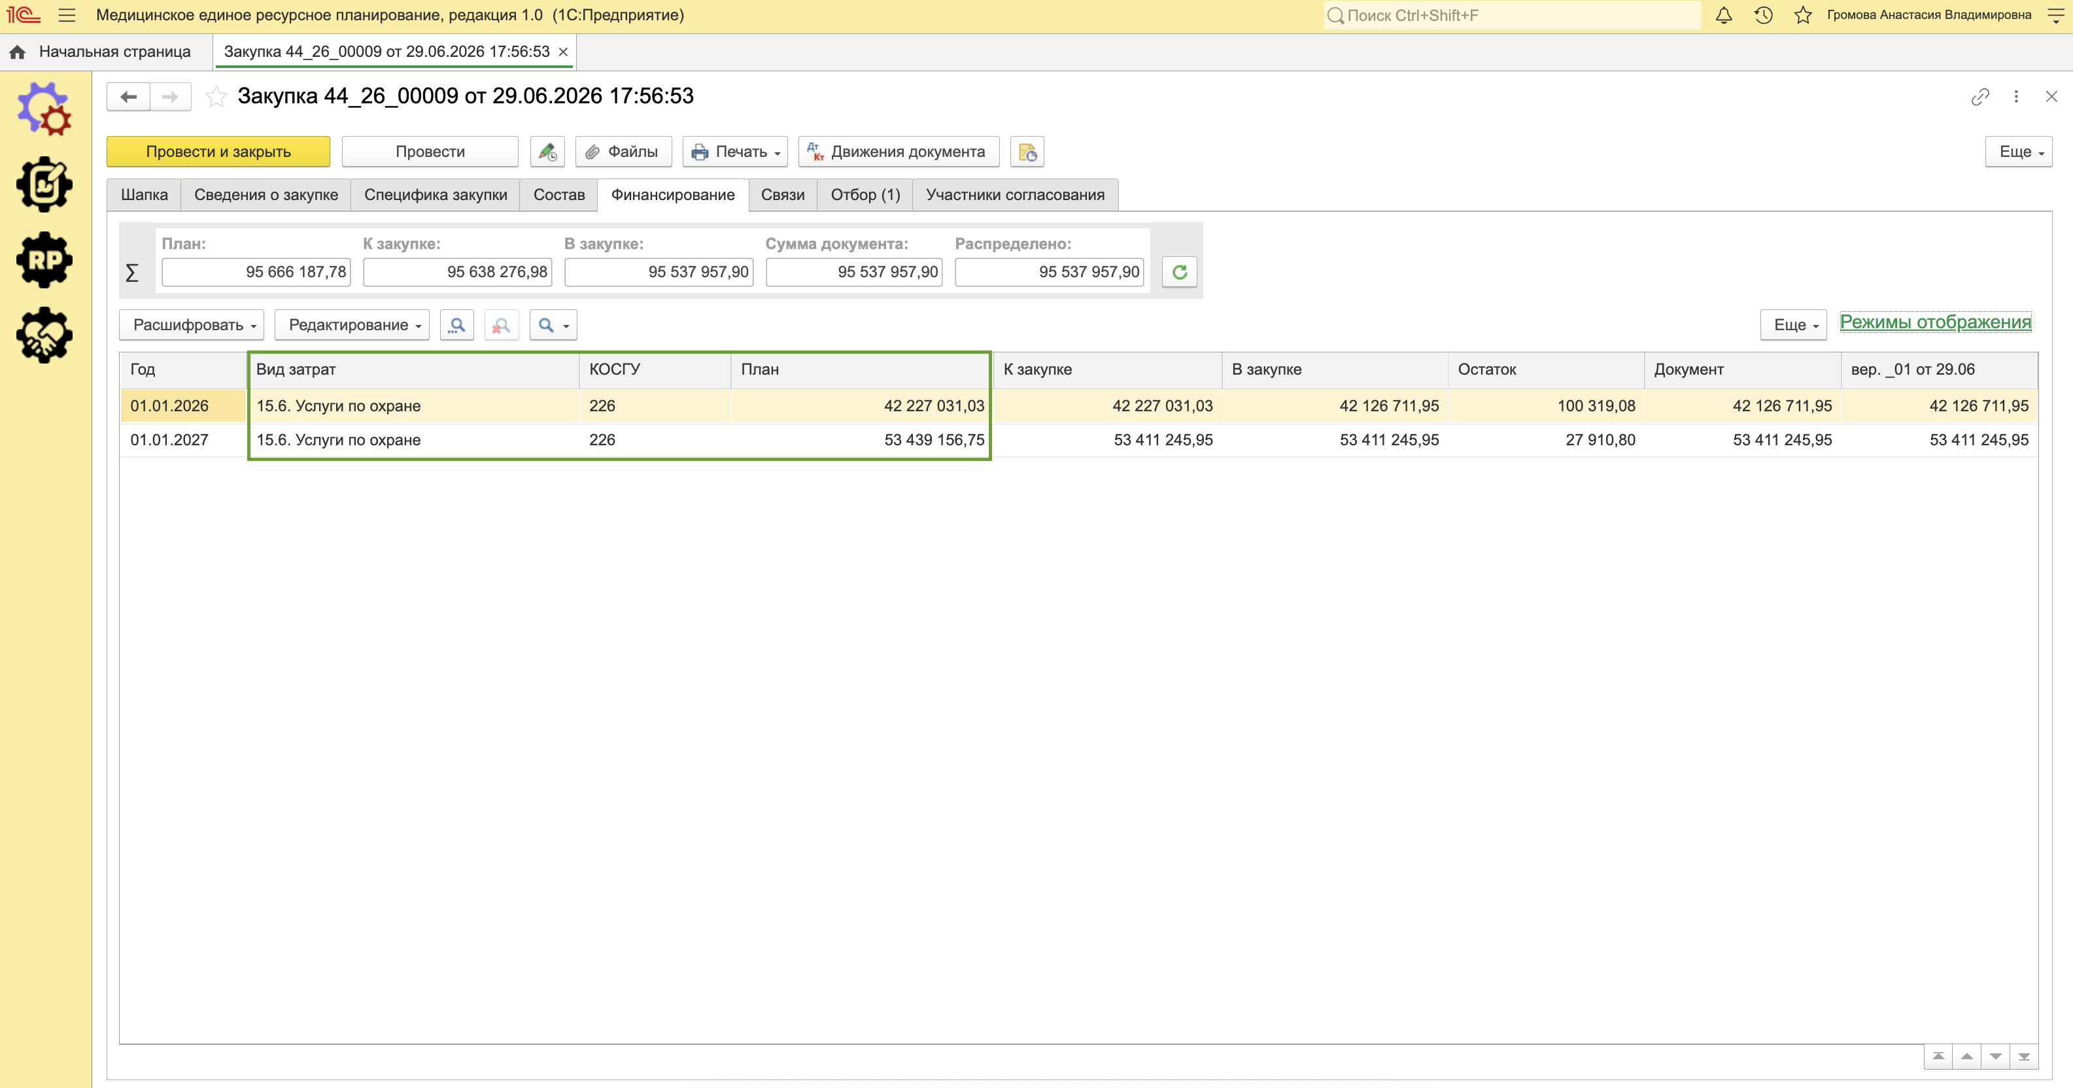Click the global search field

(x=1511, y=15)
